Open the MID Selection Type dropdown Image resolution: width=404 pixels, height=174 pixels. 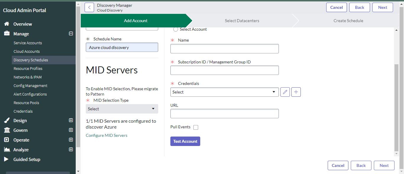point(122,109)
